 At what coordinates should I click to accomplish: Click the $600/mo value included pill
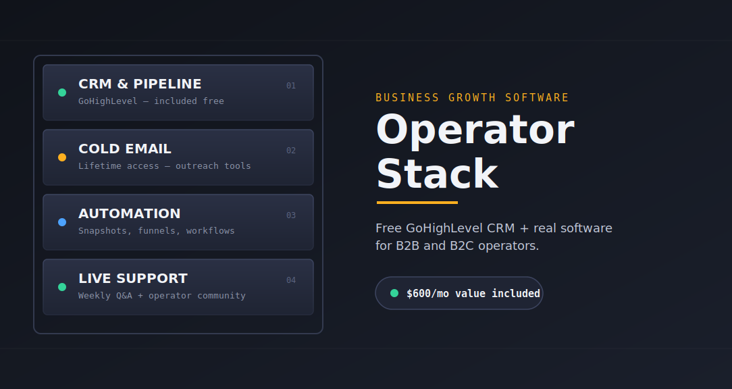459,293
